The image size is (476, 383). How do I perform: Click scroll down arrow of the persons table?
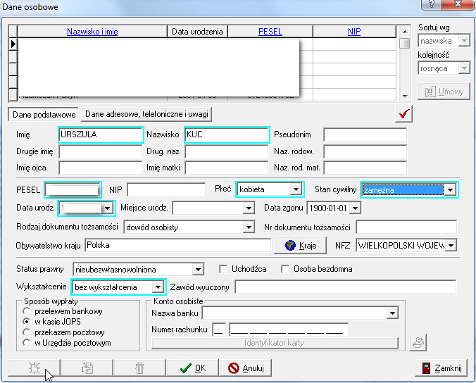click(405, 96)
